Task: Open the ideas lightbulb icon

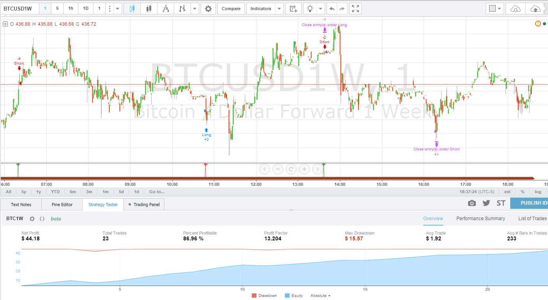Action: [310, 9]
